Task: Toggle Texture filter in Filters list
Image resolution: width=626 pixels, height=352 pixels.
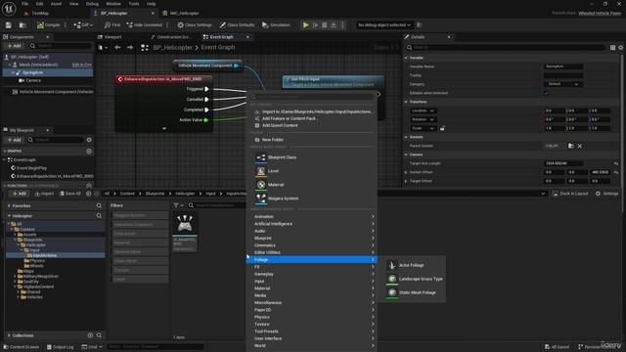Action: pyautogui.click(x=140, y=270)
